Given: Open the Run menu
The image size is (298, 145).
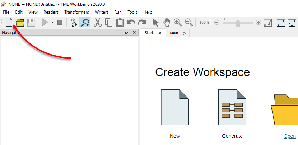Looking at the screenshot, I should coord(118,12).
